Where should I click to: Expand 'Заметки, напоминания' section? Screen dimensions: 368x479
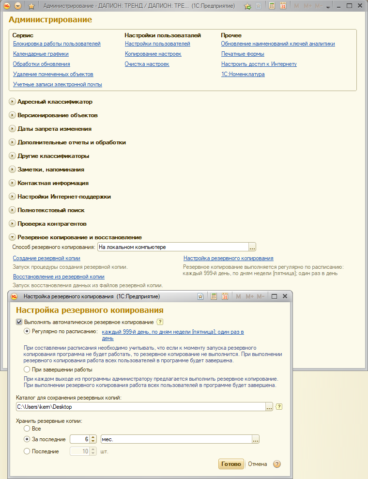tap(12, 169)
